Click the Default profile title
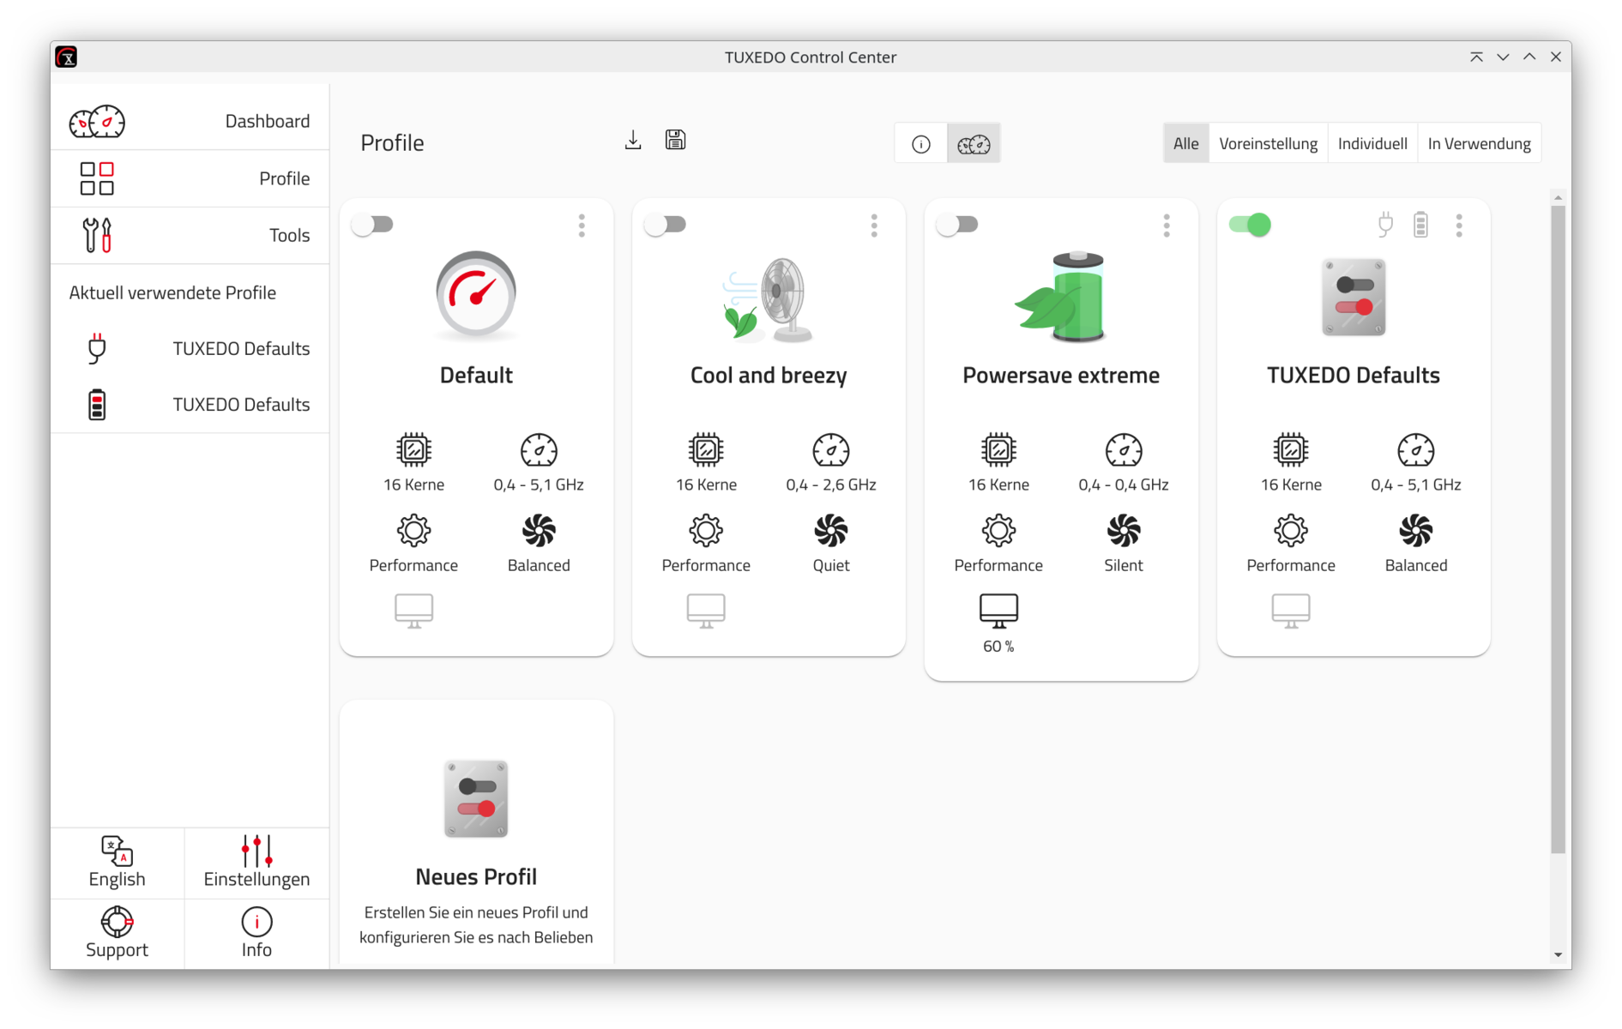The image size is (1622, 1029). [476, 375]
